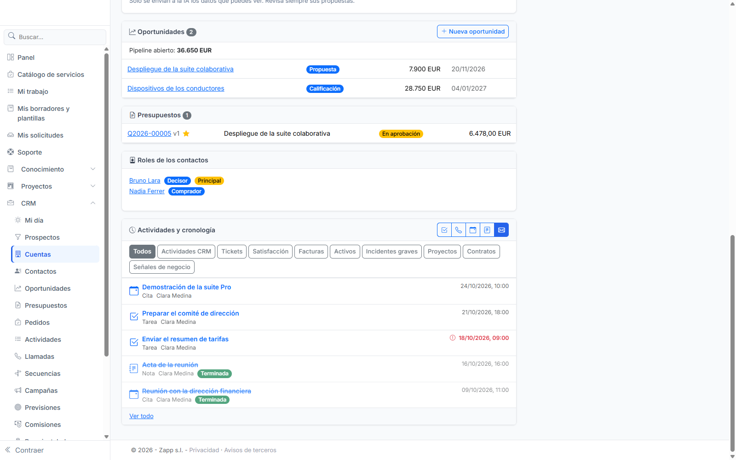Open Catálogo de servicios in sidebar
Image resolution: width=736 pixels, height=460 pixels.
pos(51,75)
